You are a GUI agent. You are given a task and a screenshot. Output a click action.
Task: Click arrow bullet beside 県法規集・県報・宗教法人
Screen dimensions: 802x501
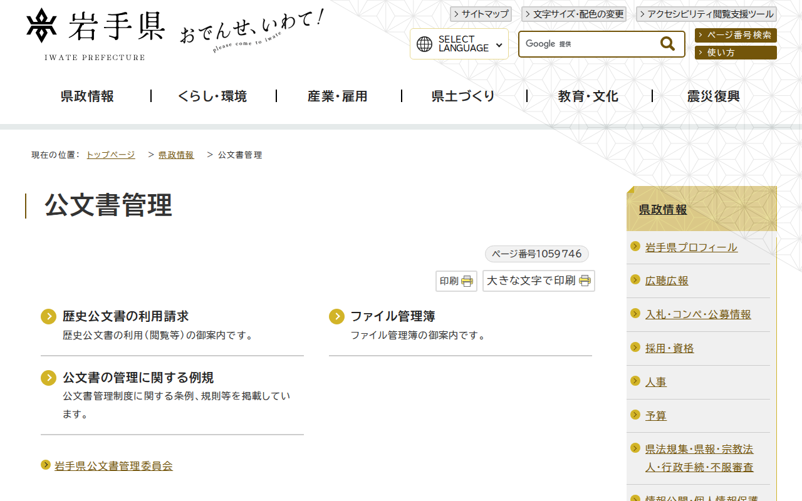635,448
